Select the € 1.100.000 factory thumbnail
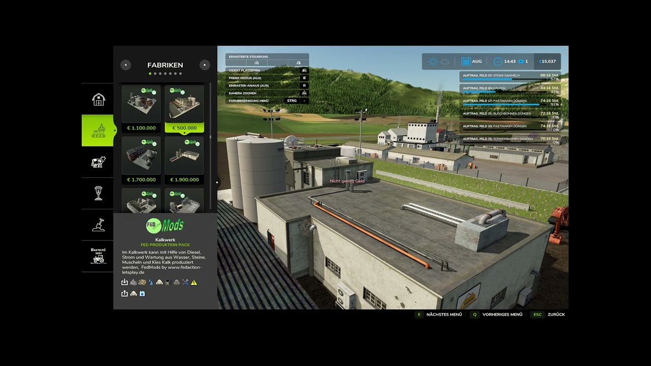The height and width of the screenshot is (366, 651). (141, 104)
